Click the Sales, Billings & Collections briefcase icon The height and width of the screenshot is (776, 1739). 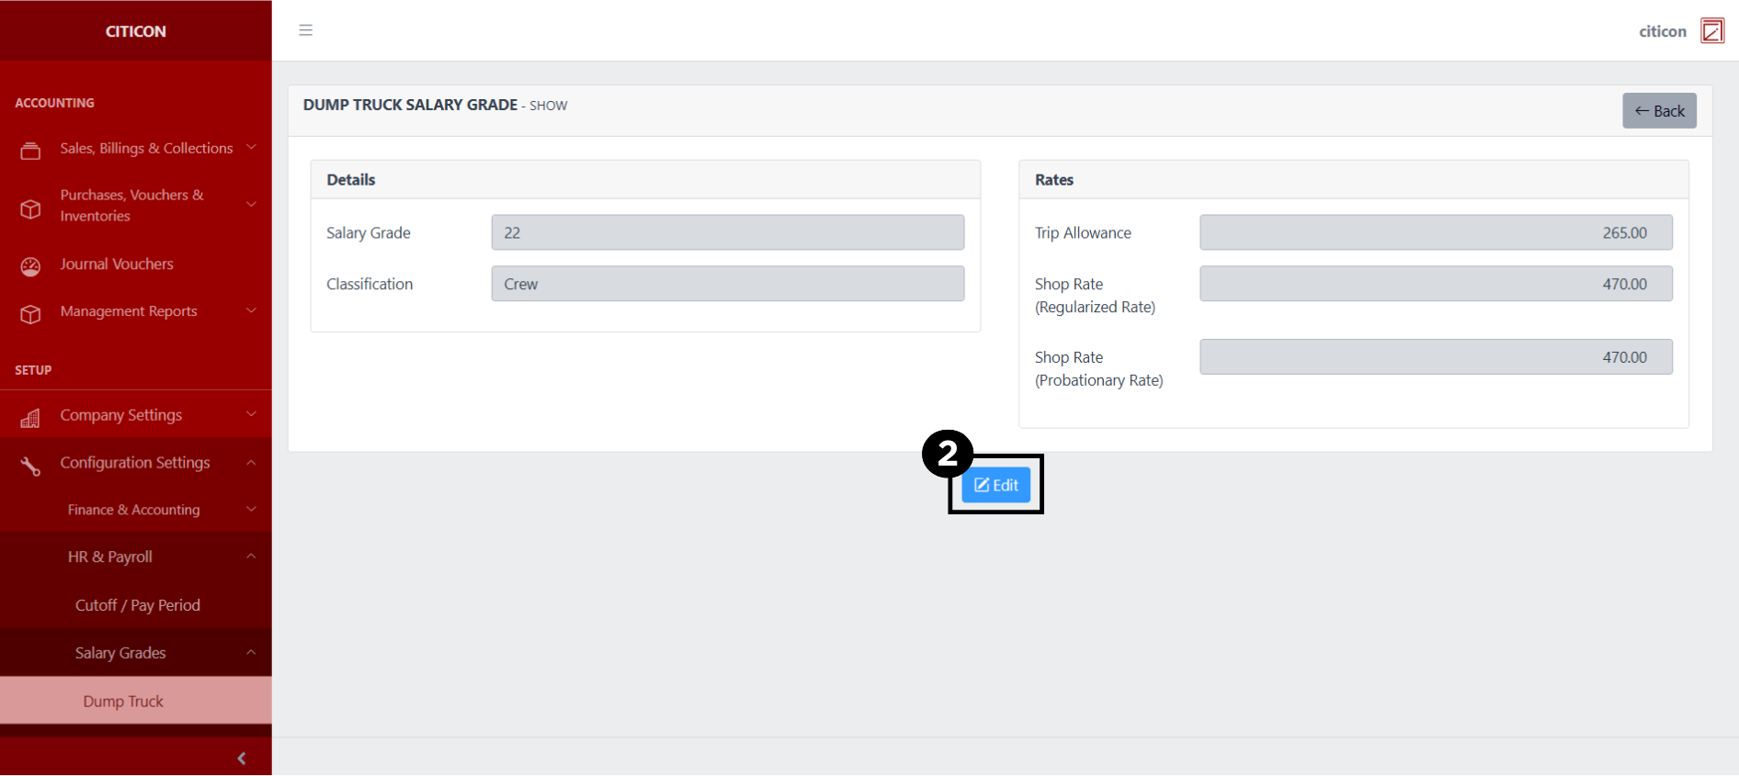pyautogui.click(x=30, y=151)
